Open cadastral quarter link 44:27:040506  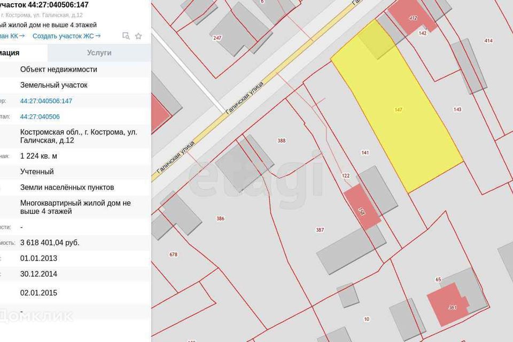(40, 116)
